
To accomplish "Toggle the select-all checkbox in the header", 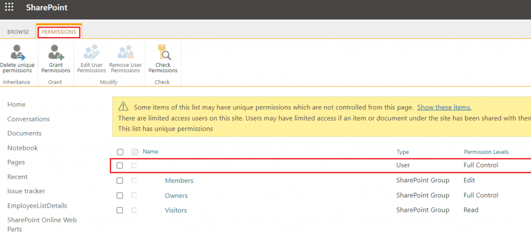I will pyautogui.click(x=120, y=152).
